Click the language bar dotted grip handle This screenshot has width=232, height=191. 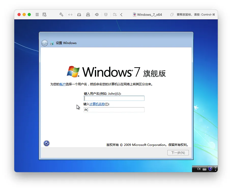coord(194,169)
